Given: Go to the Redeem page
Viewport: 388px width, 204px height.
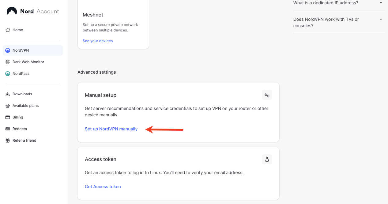Looking at the screenshot, I should pos(33,129).
